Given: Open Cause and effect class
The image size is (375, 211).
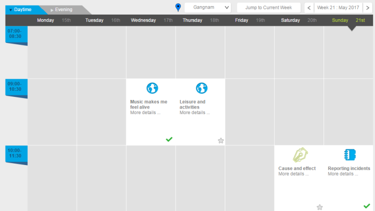Looking at the screenshot, I should point(297,169).
